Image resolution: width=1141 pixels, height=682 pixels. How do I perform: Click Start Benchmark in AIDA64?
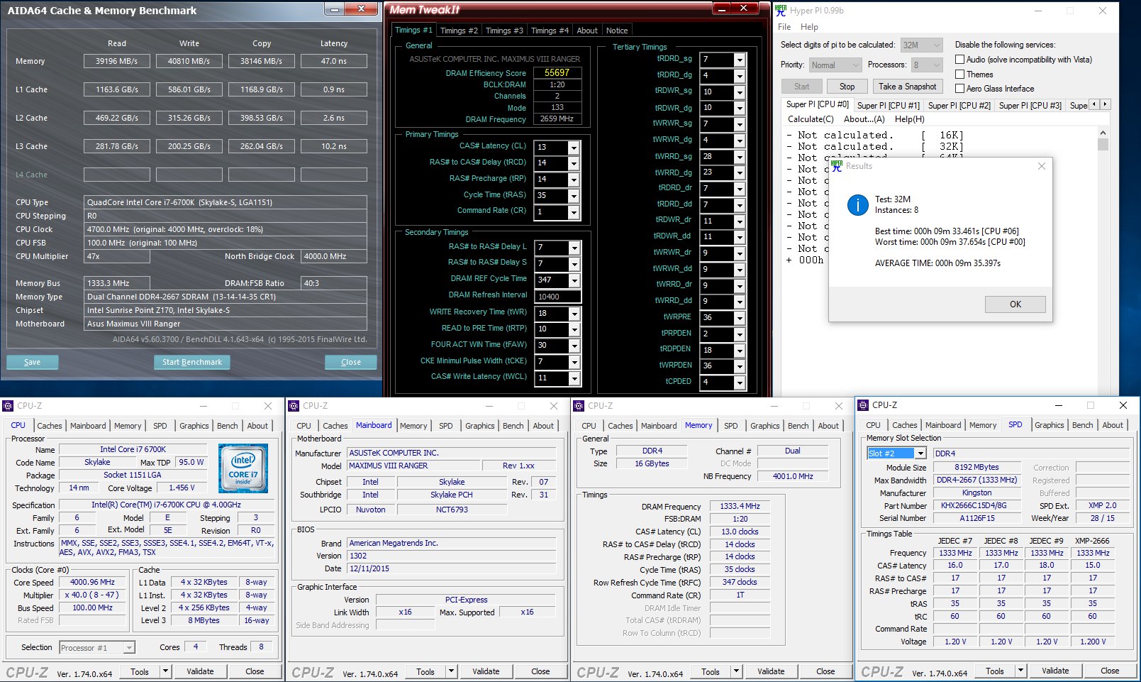pyautogui.click(x=192, y=362)
